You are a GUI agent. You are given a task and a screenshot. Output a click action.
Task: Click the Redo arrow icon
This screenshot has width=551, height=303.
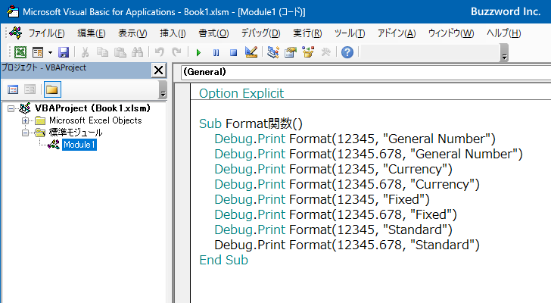(x=176, y=52)
